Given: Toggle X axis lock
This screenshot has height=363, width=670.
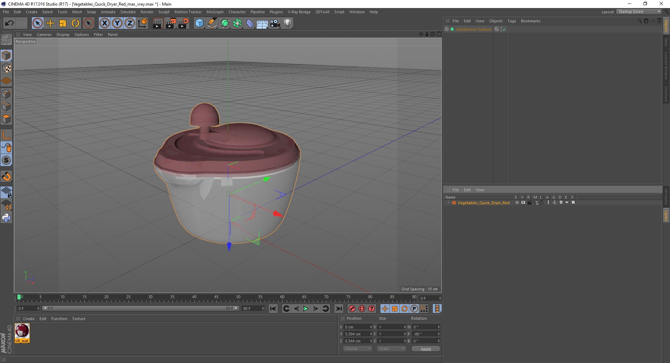Looking at the screenshot, I should click(104, 23).
